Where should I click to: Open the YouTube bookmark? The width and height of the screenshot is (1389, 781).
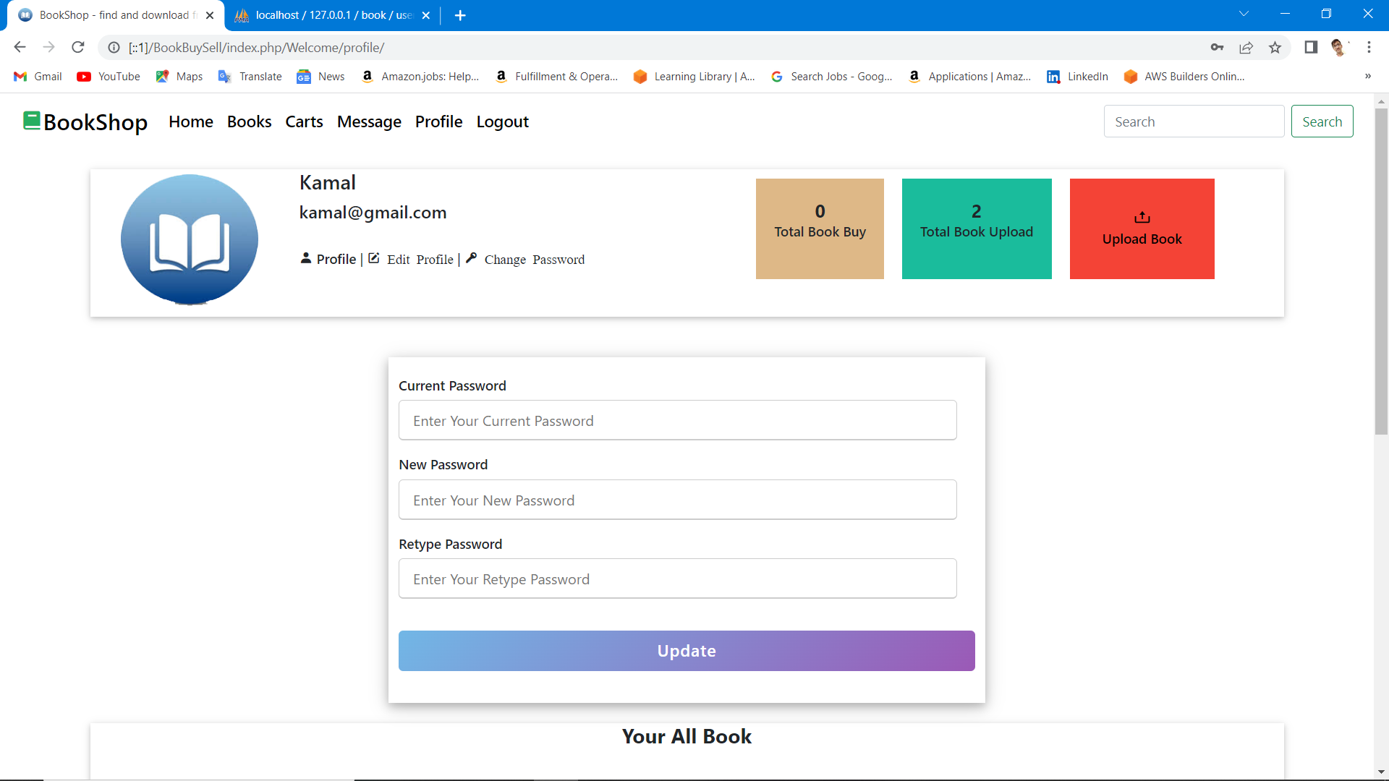click(109, 77)
